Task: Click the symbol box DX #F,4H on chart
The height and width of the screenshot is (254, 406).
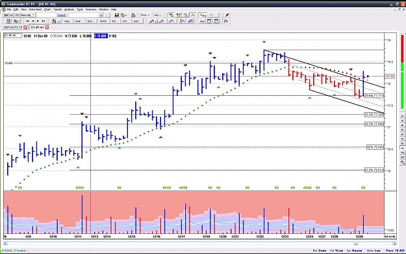Action: click(13, 36)
